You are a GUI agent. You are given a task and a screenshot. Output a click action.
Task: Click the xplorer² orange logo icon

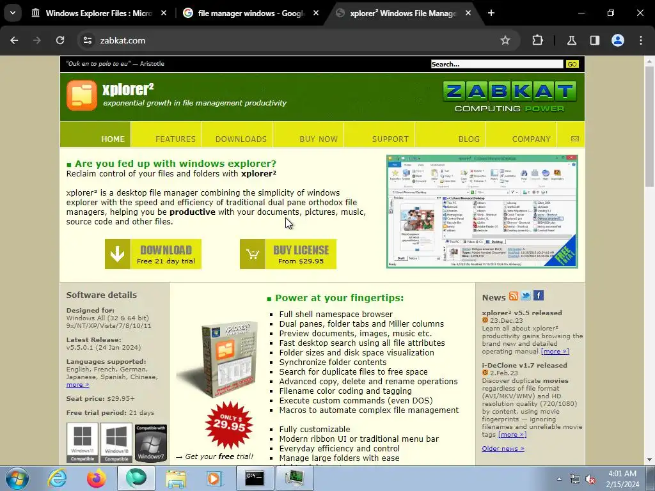(x=82, y=96)
